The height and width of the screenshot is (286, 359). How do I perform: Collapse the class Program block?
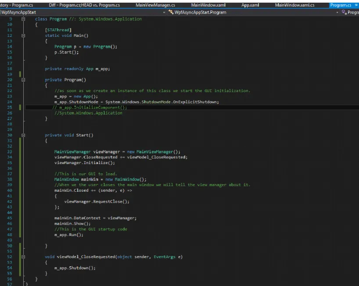(x=23, y=19)
